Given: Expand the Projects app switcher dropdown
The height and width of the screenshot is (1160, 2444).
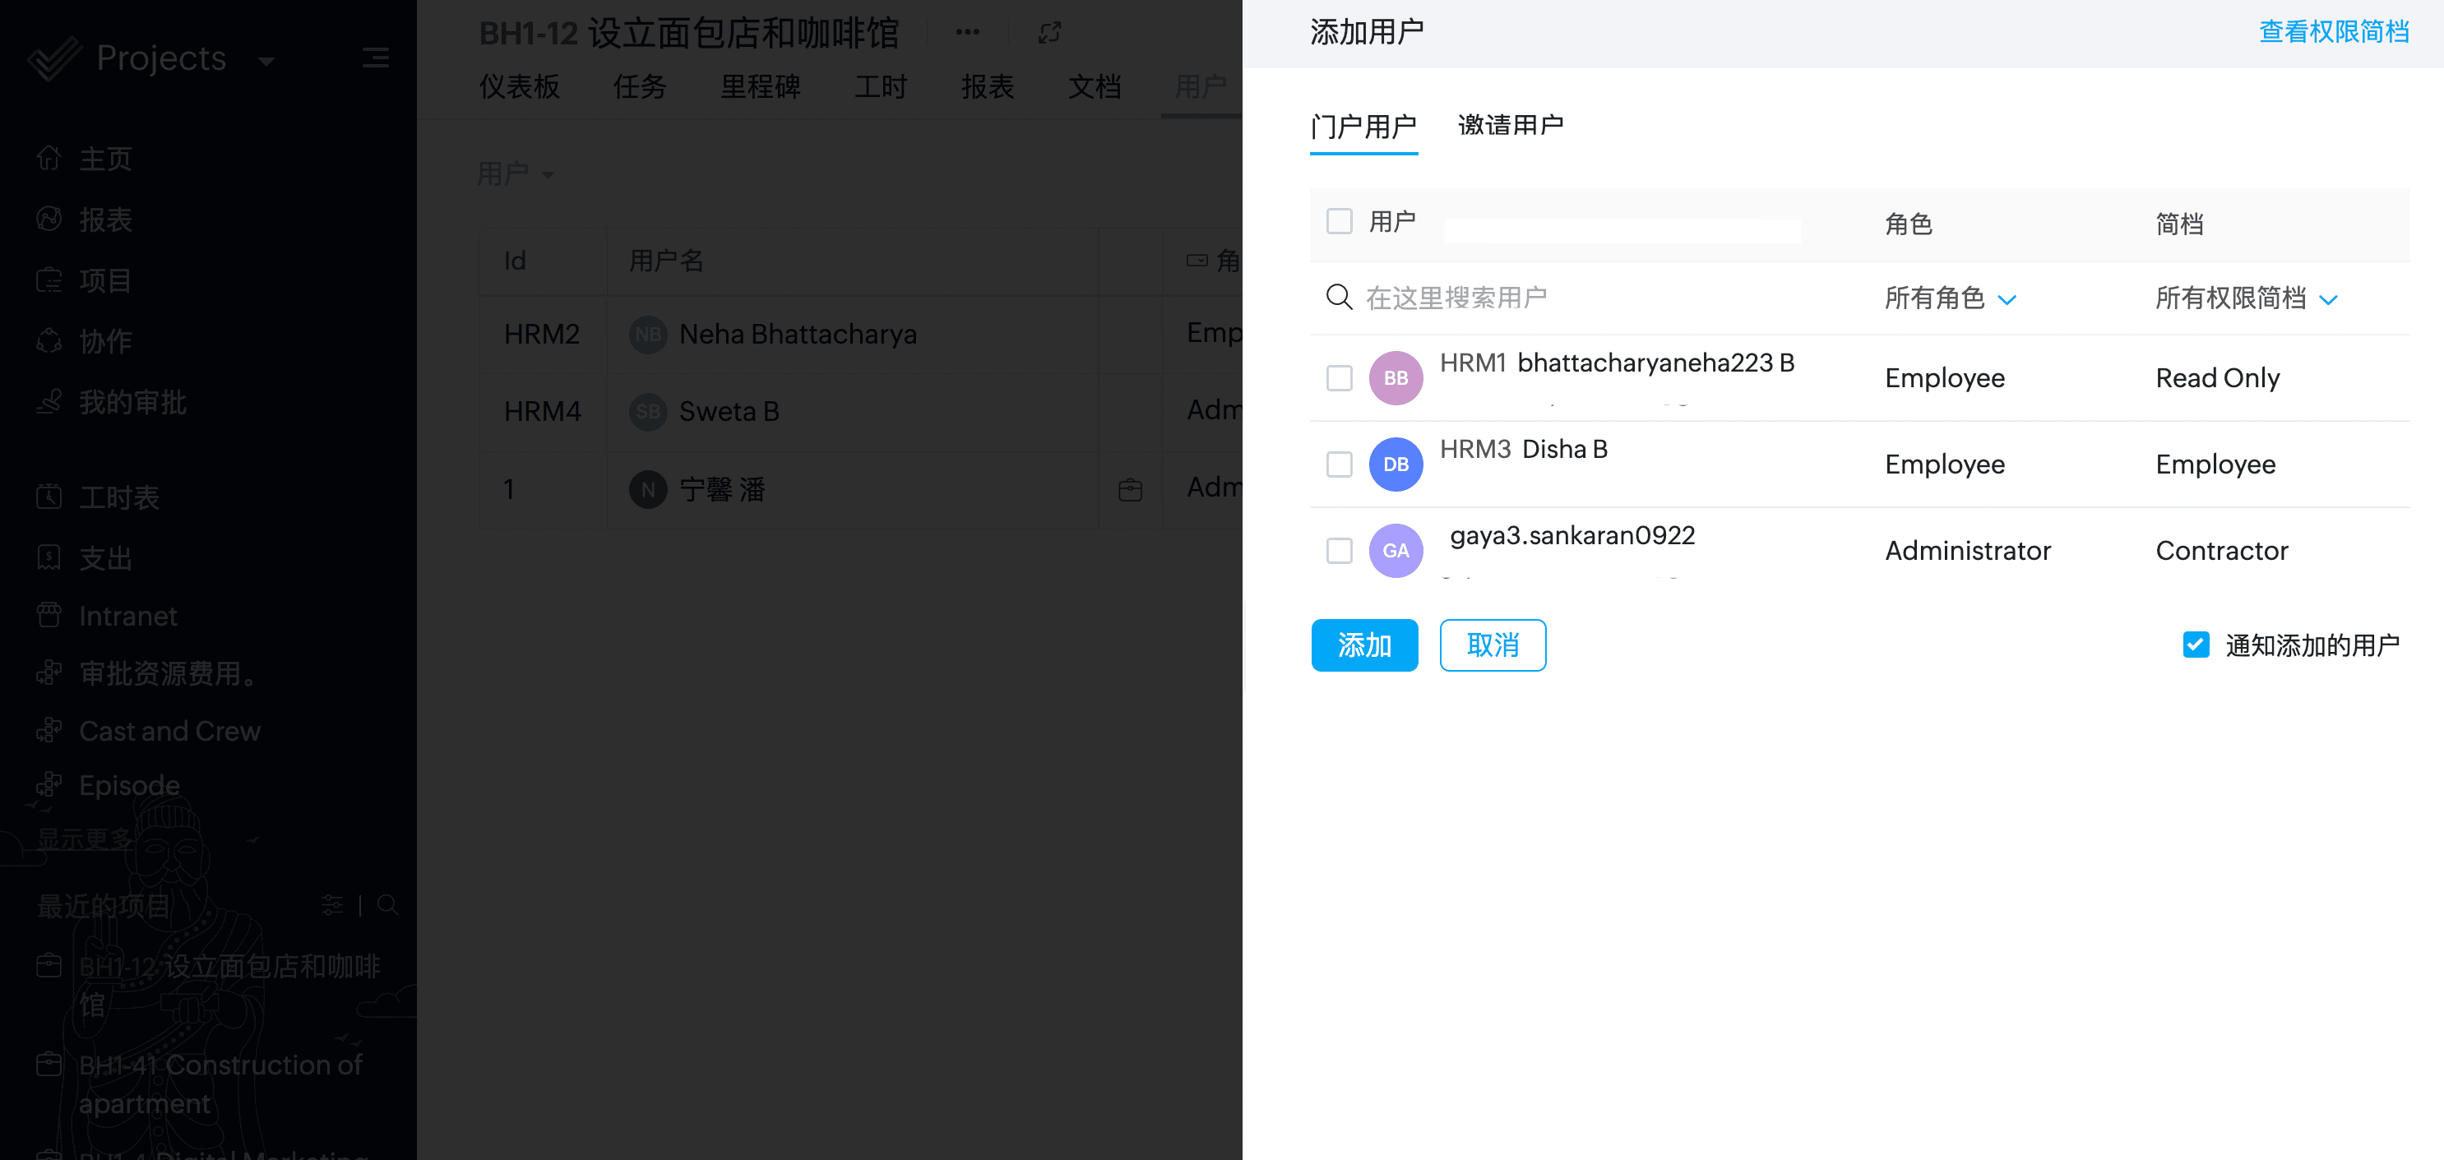Looking at the screenshot, I should point(266,62).
